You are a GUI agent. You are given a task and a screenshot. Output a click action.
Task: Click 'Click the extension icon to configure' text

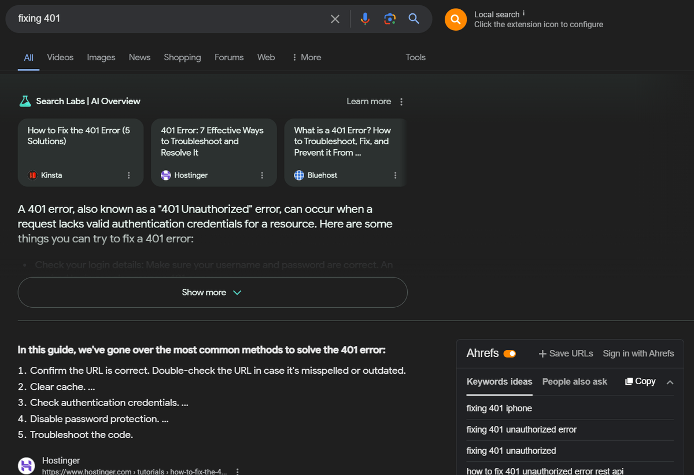538,24
